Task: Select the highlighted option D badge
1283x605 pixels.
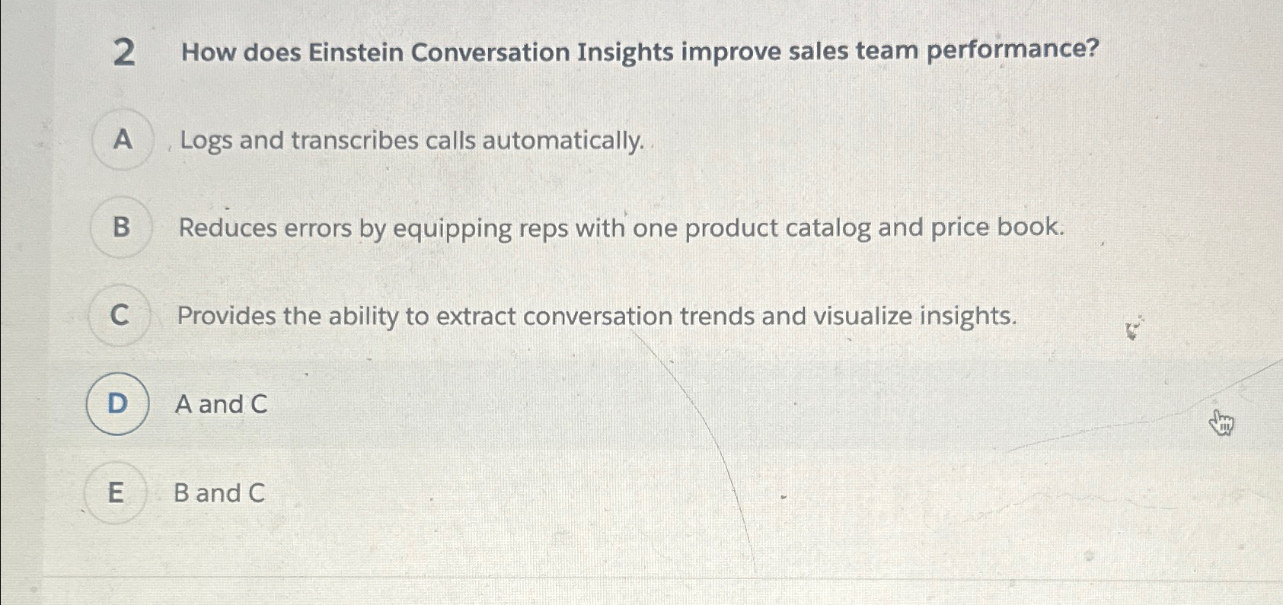Action: coord(118,404)
